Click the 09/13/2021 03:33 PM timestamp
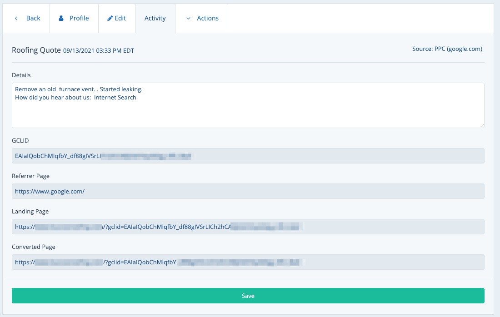The image size is (500, 317). tap(98, 50)
